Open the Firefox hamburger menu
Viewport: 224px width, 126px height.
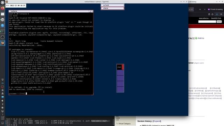pyautogui.click(x=221, y=14)
